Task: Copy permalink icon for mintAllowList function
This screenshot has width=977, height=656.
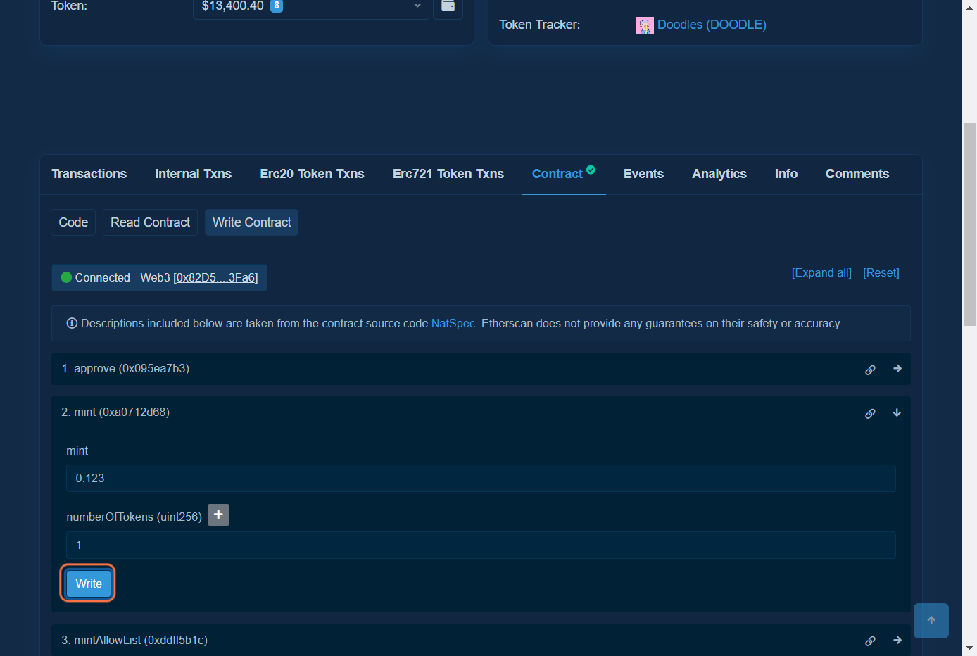Action: [870, 641]
